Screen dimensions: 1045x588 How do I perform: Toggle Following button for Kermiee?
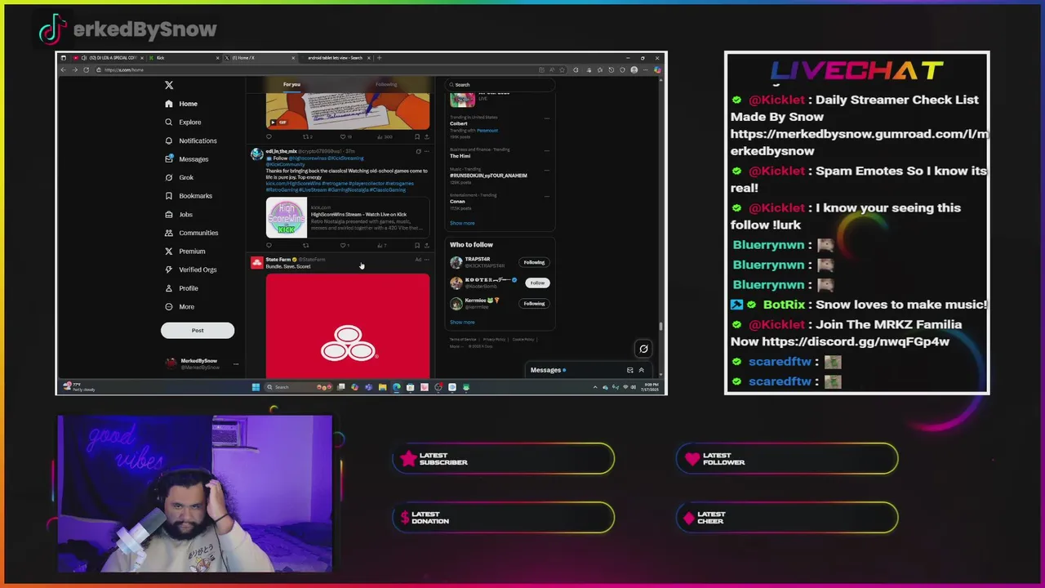pos(534,303)
